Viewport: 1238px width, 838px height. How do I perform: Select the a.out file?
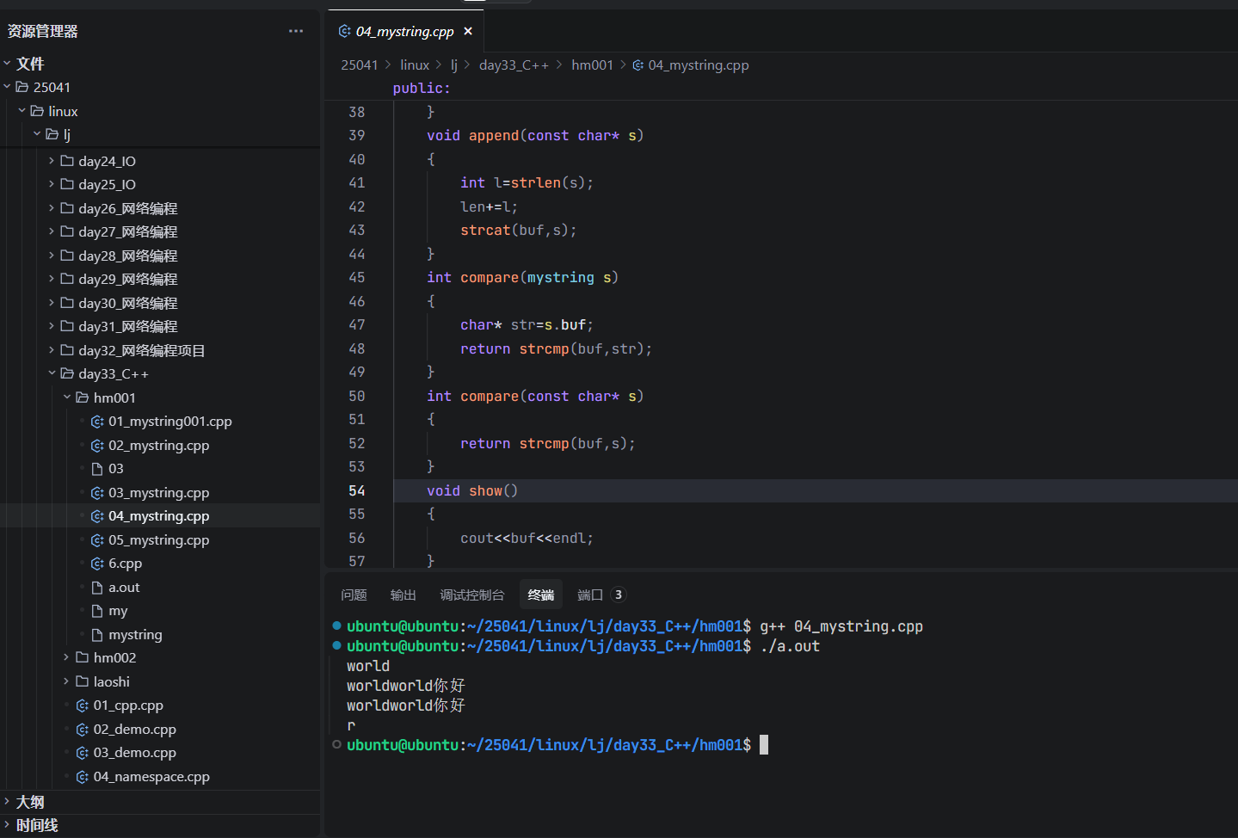124,588
